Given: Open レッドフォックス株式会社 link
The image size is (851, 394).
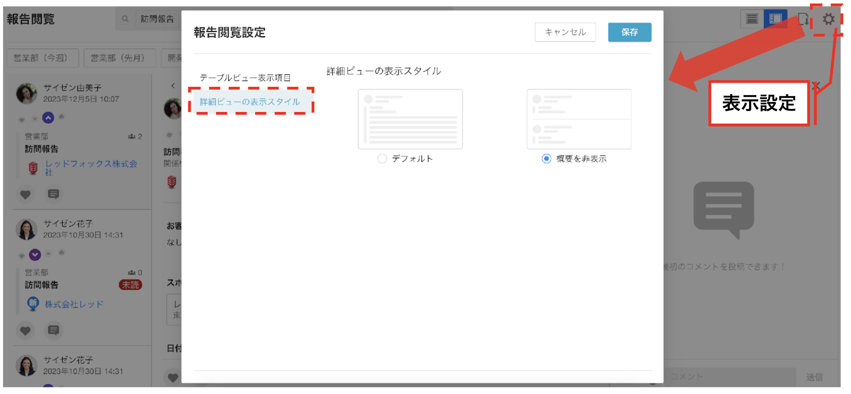Looking at the screenshot, I should (x=91, y=168).
